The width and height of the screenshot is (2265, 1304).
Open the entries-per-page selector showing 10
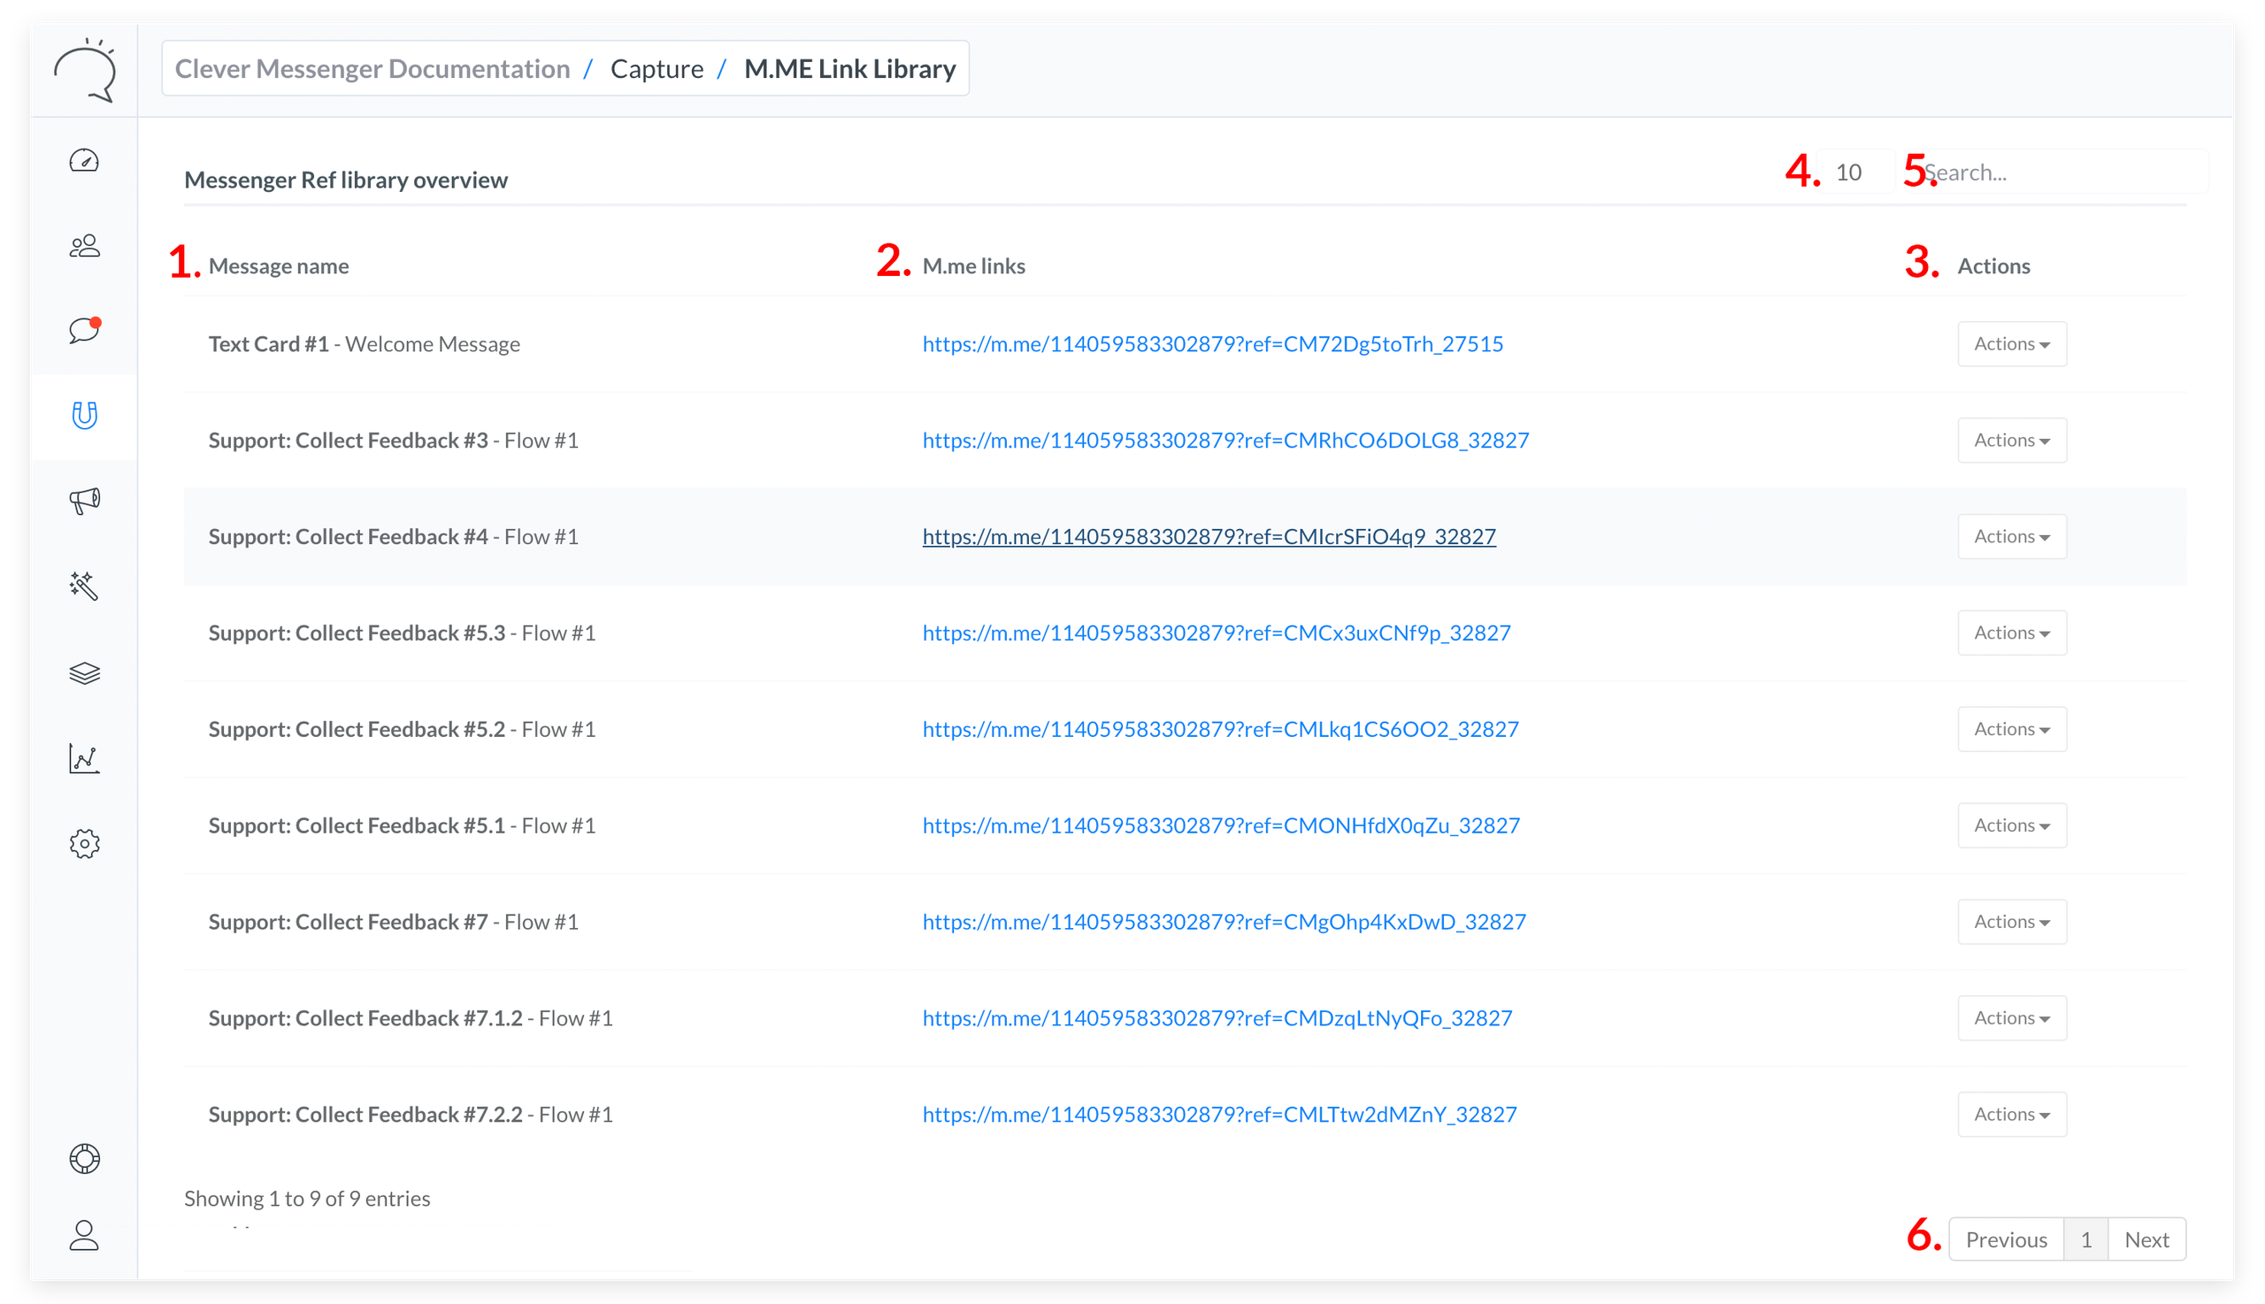[1851, 172]
